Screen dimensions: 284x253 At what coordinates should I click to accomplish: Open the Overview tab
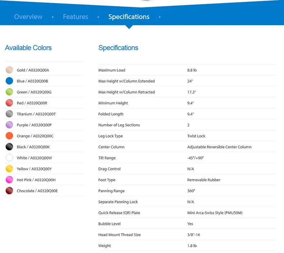click(28, 17)
